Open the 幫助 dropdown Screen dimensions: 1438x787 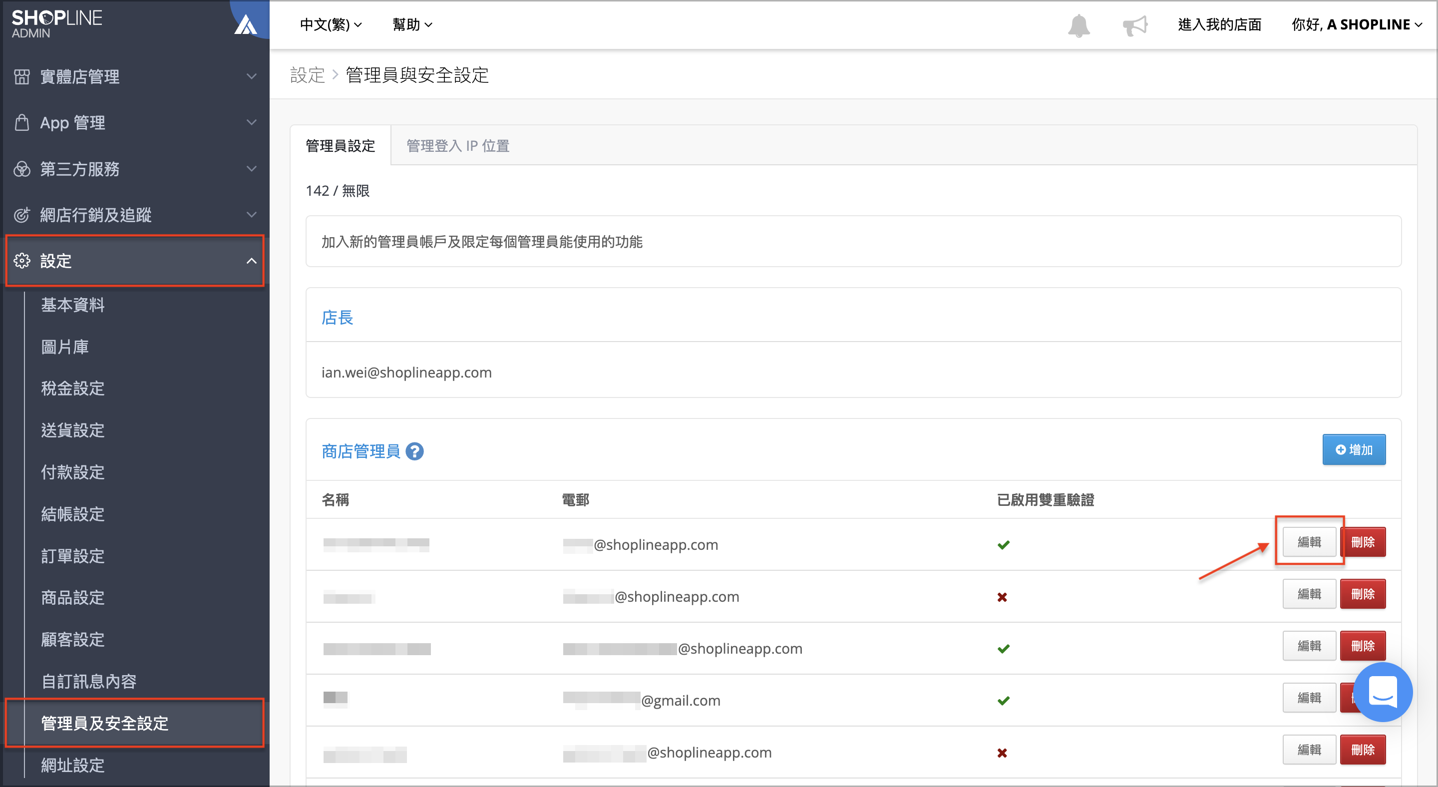(x=412, y=24)
